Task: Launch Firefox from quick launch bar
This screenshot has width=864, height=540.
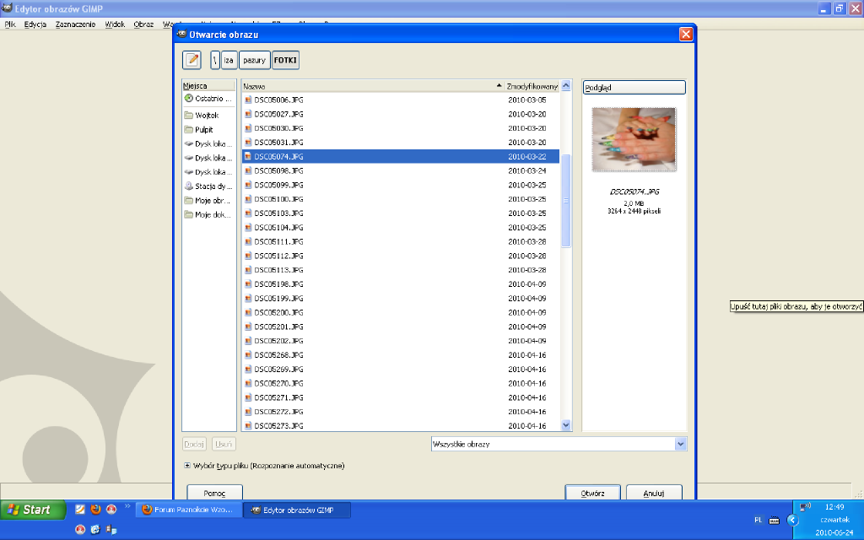Action: [x=96, y=509]
